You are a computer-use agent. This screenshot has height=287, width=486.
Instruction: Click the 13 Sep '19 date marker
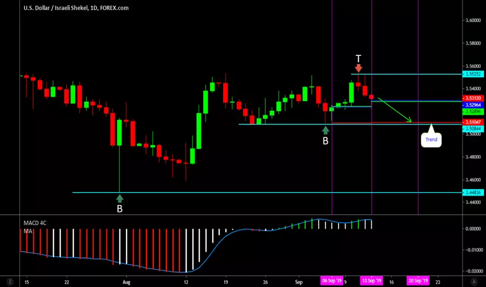pos(371,281)
